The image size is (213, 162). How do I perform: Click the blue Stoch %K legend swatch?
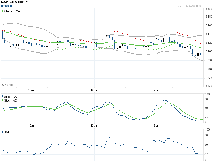tap(2, 96)
